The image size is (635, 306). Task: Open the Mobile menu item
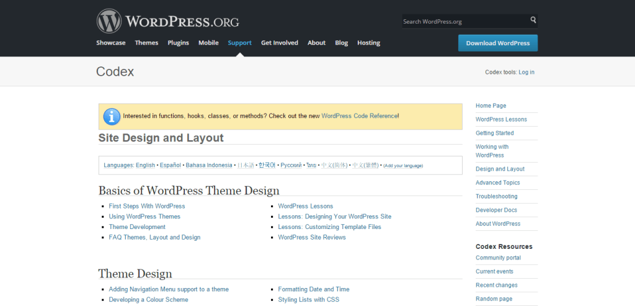(208, 43)
